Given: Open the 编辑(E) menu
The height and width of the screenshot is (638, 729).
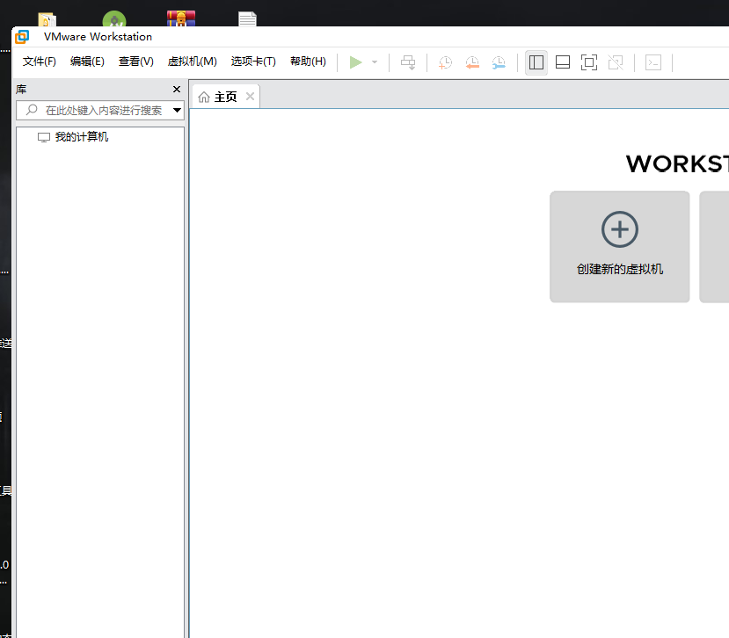Looking at the screenshot, I should (87, 62).
